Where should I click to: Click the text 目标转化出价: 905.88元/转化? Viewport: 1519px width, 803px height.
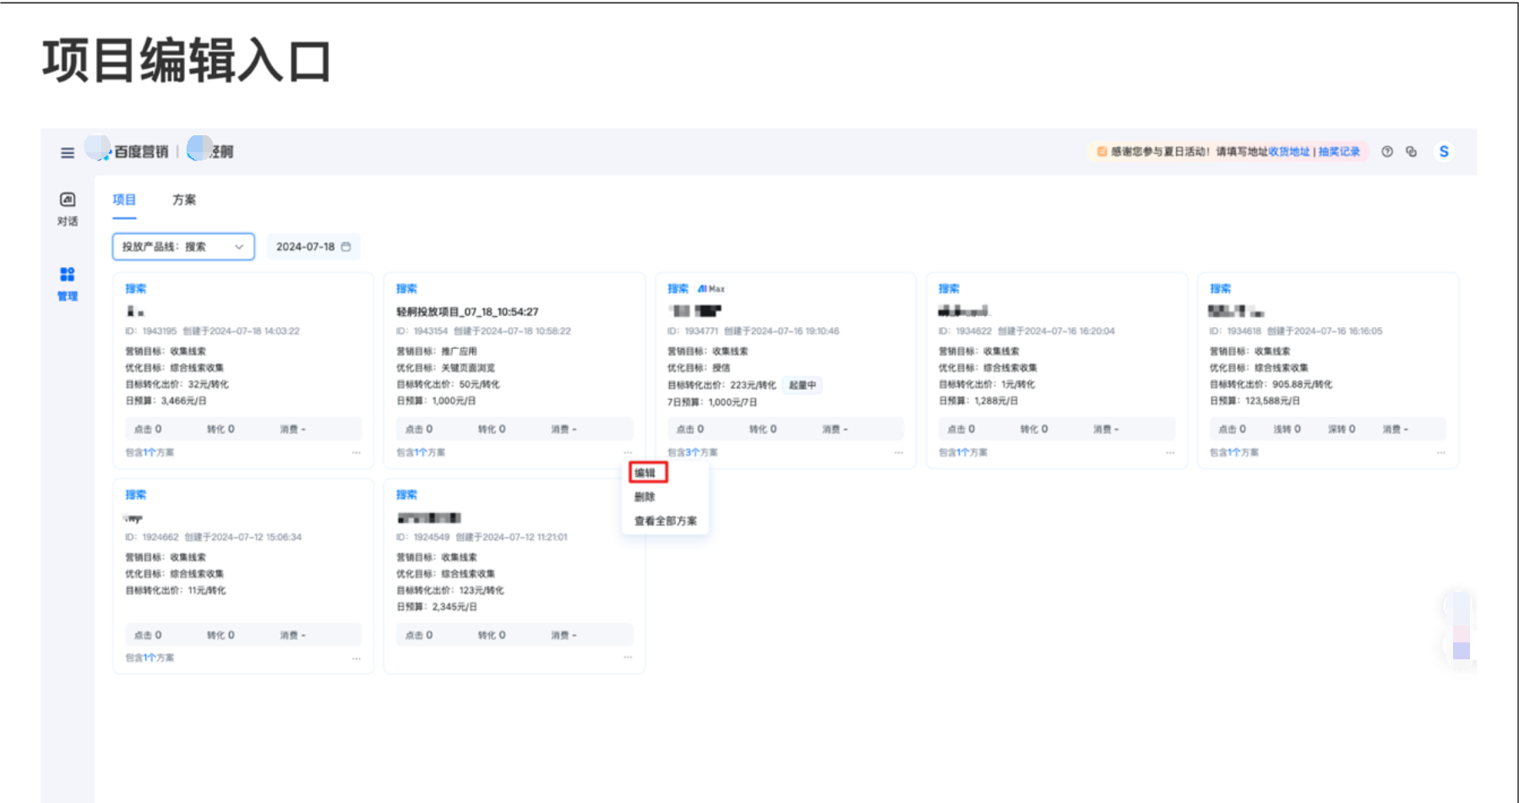coord(1271,385)
